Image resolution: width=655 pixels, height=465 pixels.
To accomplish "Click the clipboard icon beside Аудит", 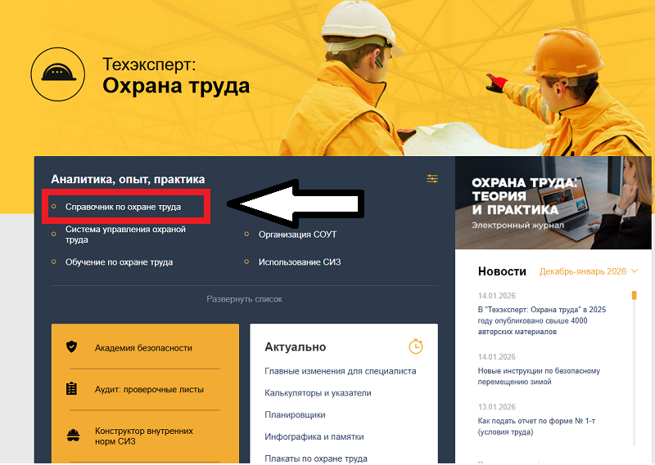I will click(x=72, y=389).
